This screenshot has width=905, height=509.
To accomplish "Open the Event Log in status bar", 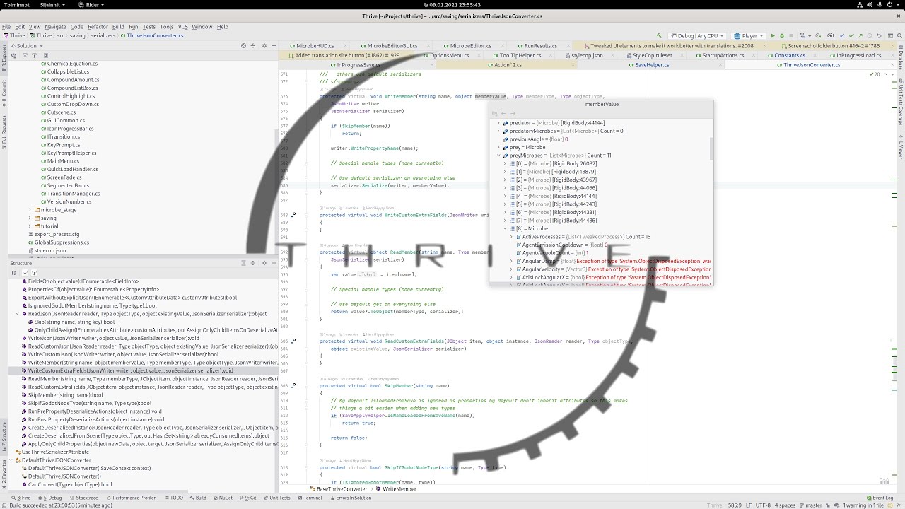I will (x=880, y=498).
